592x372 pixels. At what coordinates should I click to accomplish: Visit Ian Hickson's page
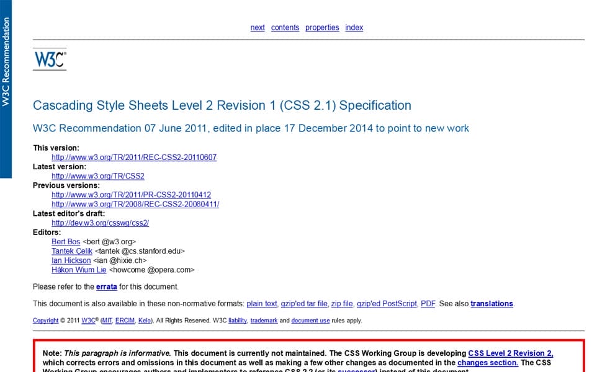71,260
